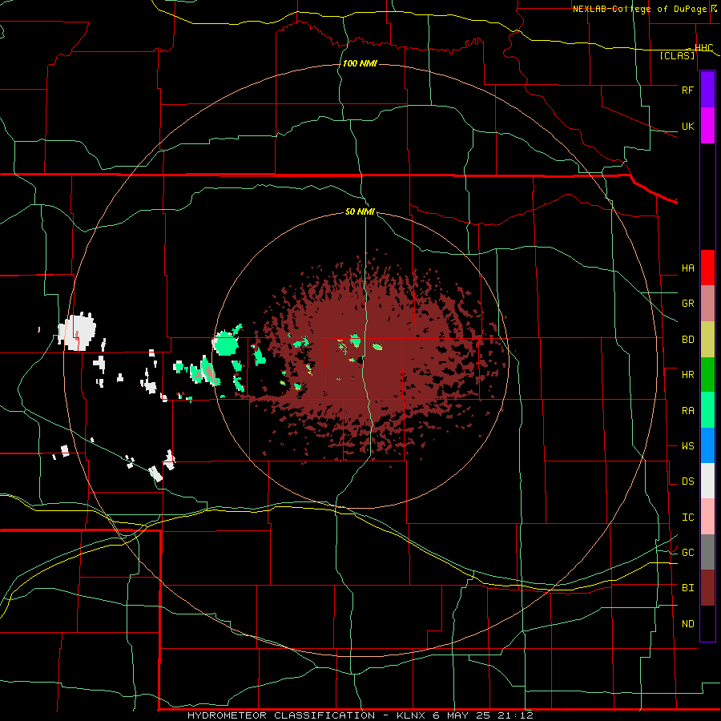Click the HYDROMETEOR CLASSIFICATION caption
This screenshot has width=721, height=721.
tap(280, 715)
